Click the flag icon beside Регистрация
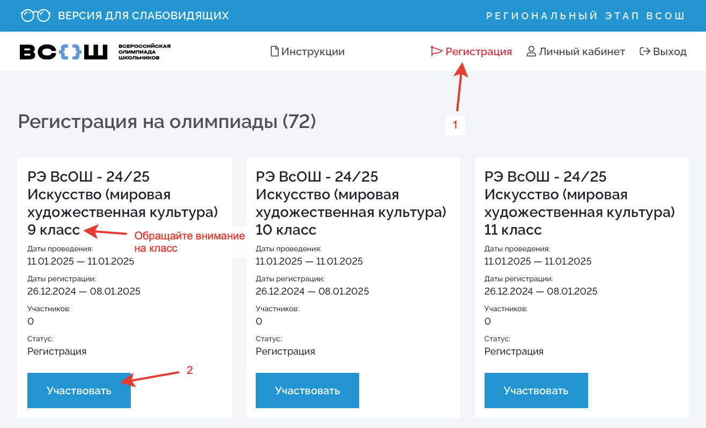The image size is (706, 428). coord(436,52)
